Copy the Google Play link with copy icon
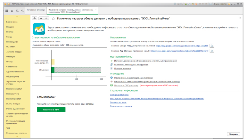246x139 pixels. 212,46
